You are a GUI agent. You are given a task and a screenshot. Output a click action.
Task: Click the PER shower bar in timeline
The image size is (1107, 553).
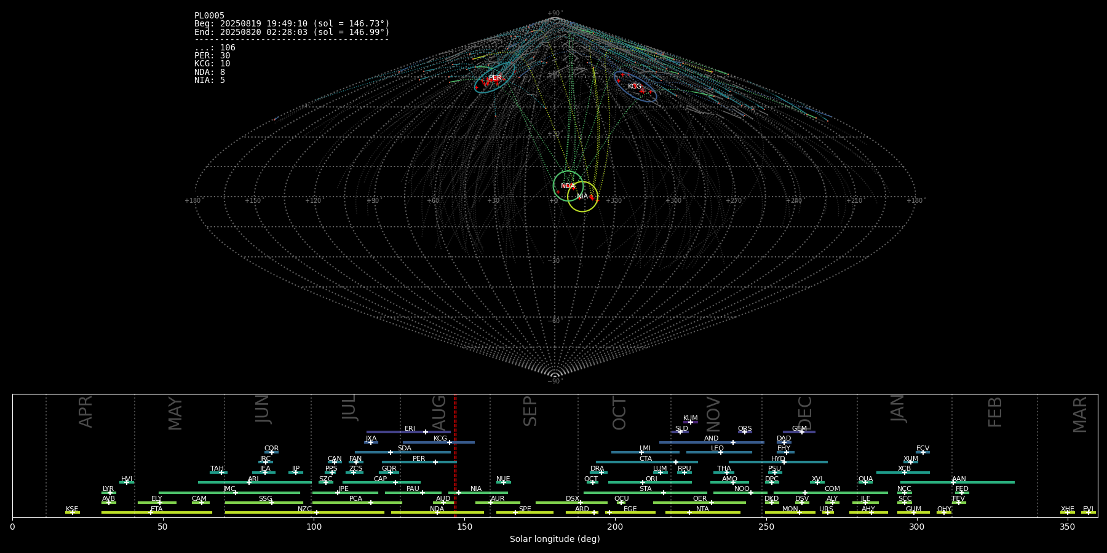419,462
